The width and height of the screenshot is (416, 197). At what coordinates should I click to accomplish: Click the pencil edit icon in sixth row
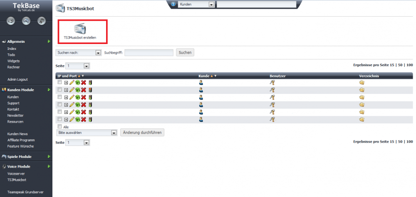coord(72,119)
